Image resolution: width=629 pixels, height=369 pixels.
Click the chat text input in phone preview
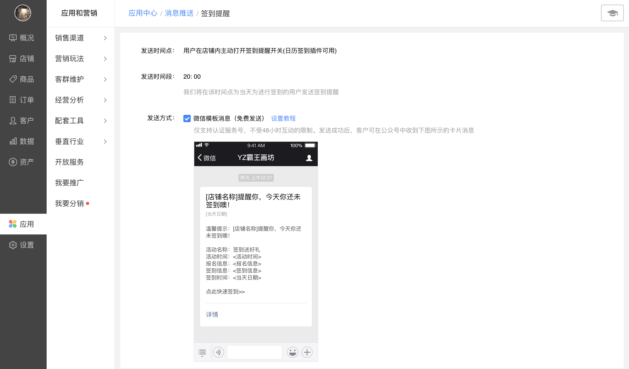coord(254,352)
